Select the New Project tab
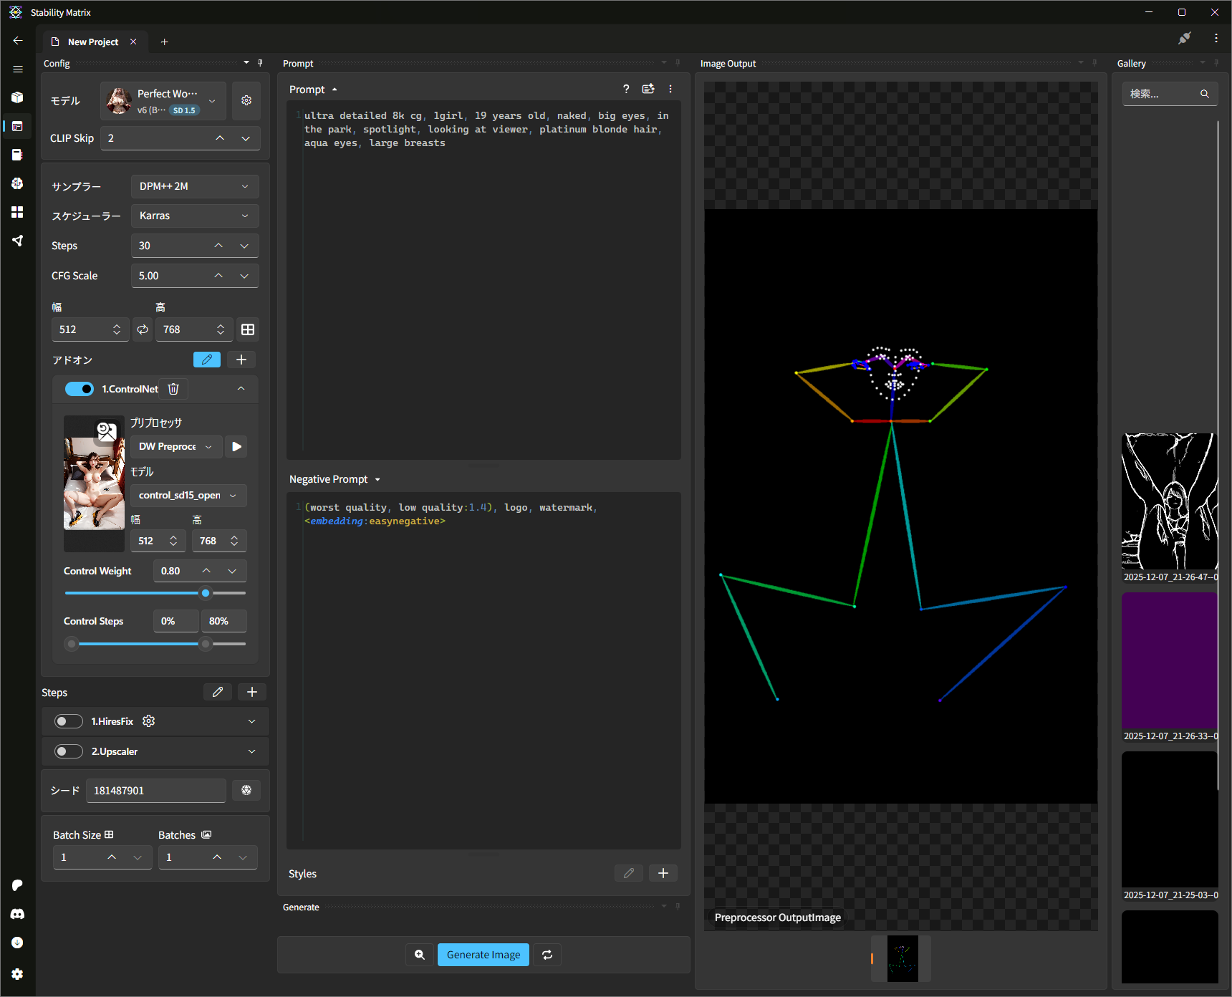This screenshot has width=1232, height=997. coord(93,42)
